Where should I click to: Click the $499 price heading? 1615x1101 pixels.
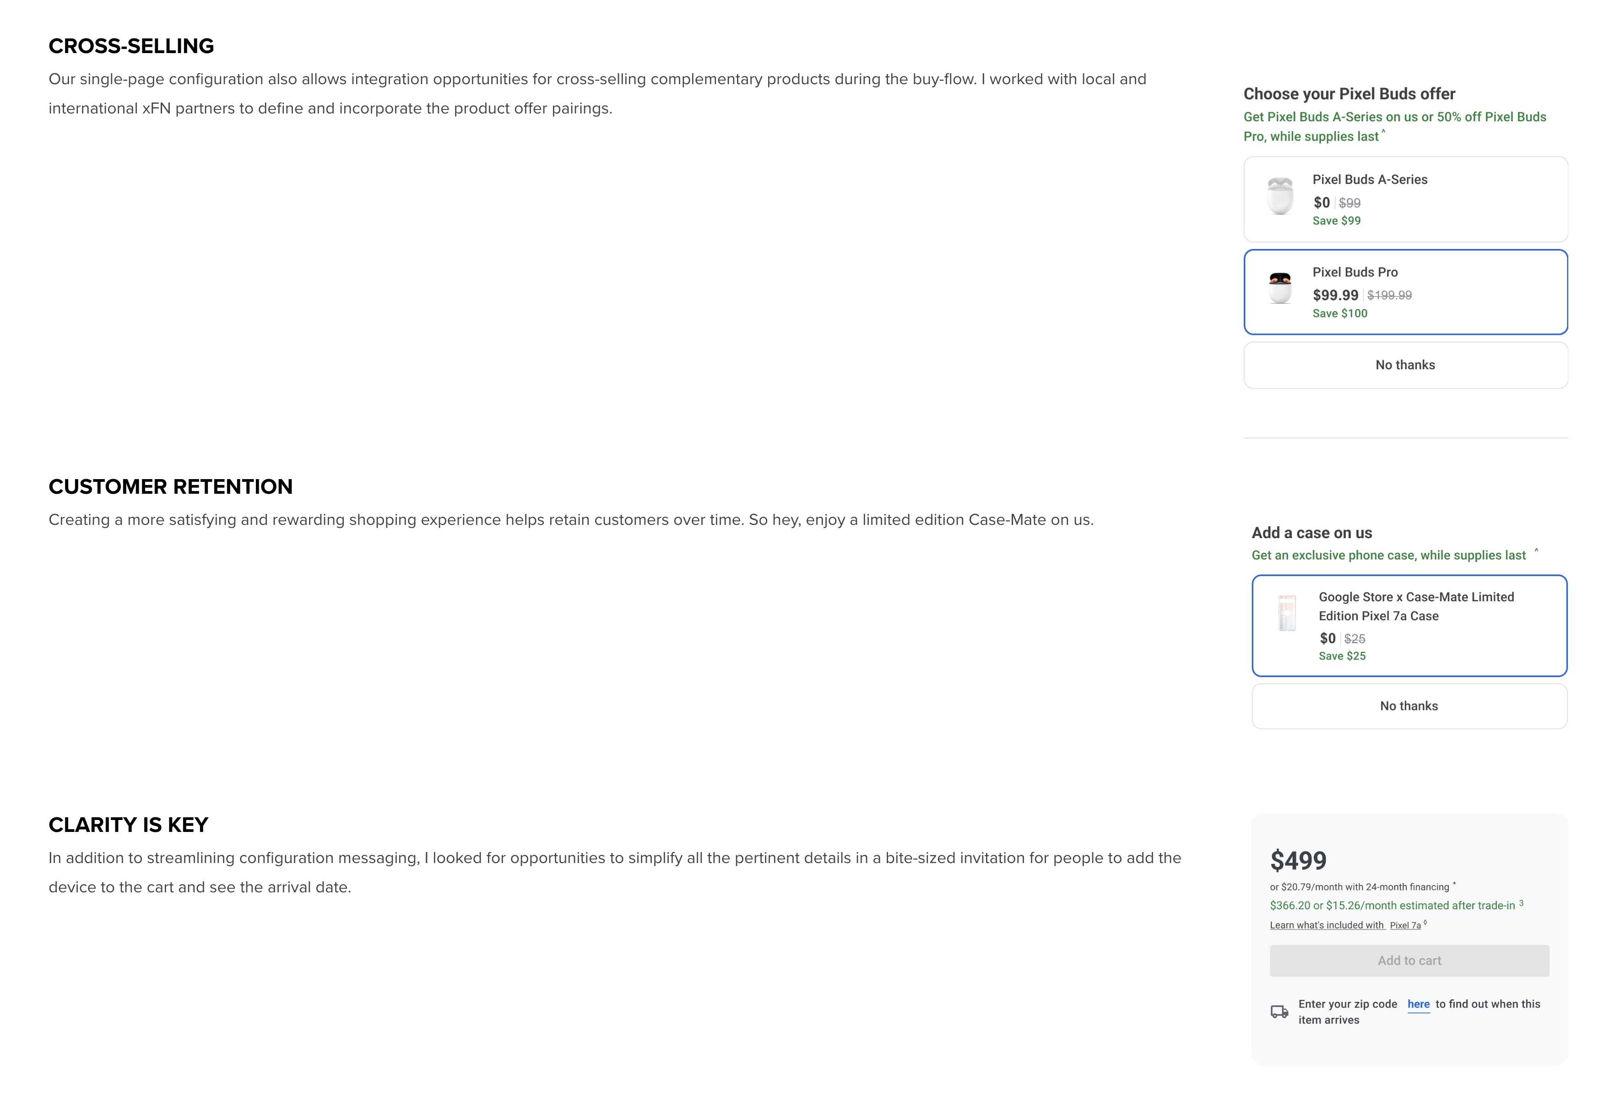point(1298,861)
